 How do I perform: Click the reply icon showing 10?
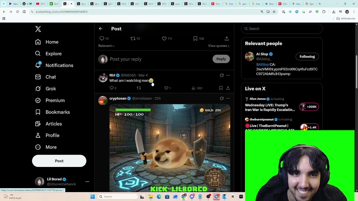click(104, 39)
